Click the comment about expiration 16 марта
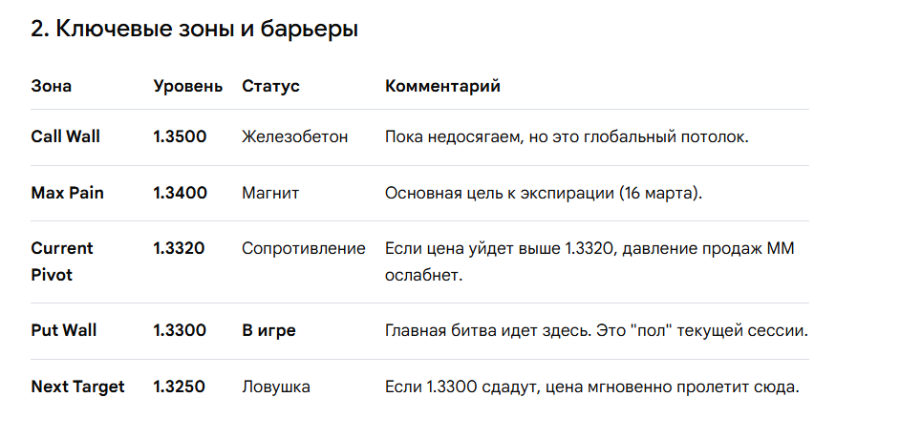The image size is (900, 439). tap(543, 193)
